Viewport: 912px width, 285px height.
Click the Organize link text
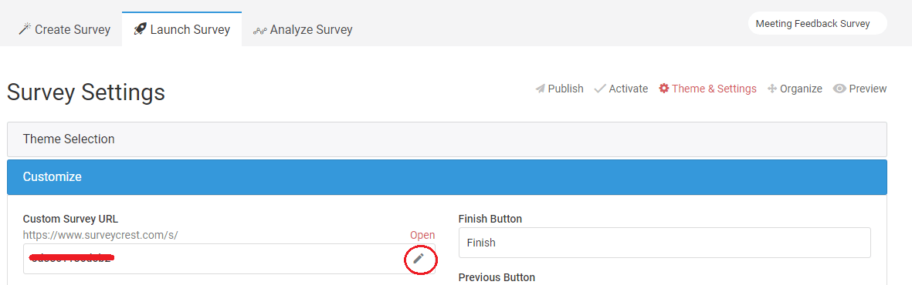coord(801,89)
